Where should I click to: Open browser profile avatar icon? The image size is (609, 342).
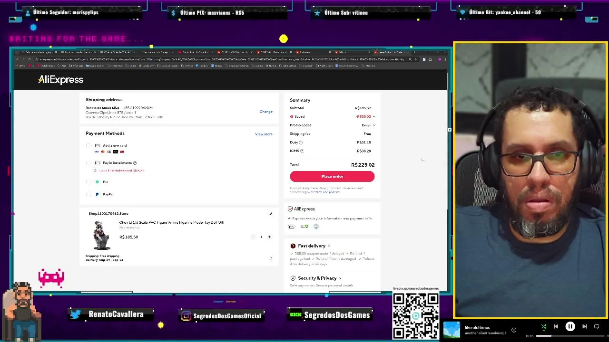click(x=439, y=59)
